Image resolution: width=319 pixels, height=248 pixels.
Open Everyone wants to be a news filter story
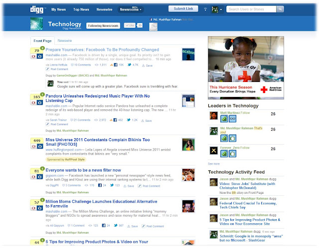click(x=83, y=170)
